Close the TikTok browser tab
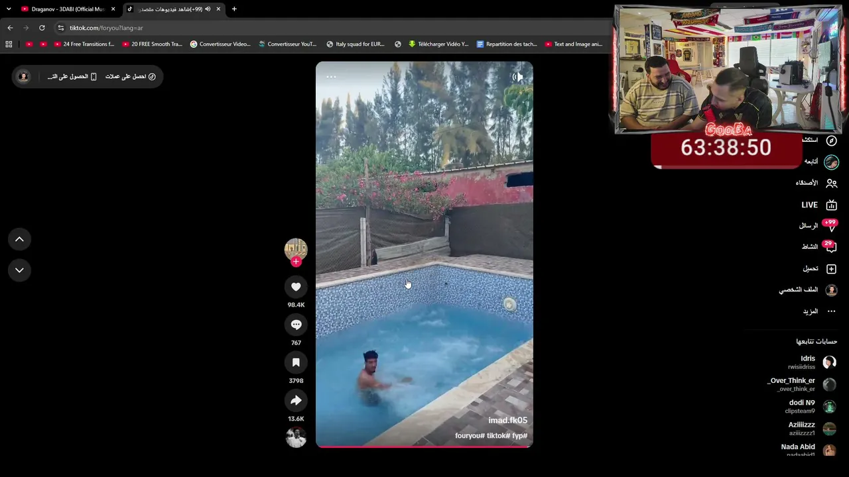 point(218,9)
